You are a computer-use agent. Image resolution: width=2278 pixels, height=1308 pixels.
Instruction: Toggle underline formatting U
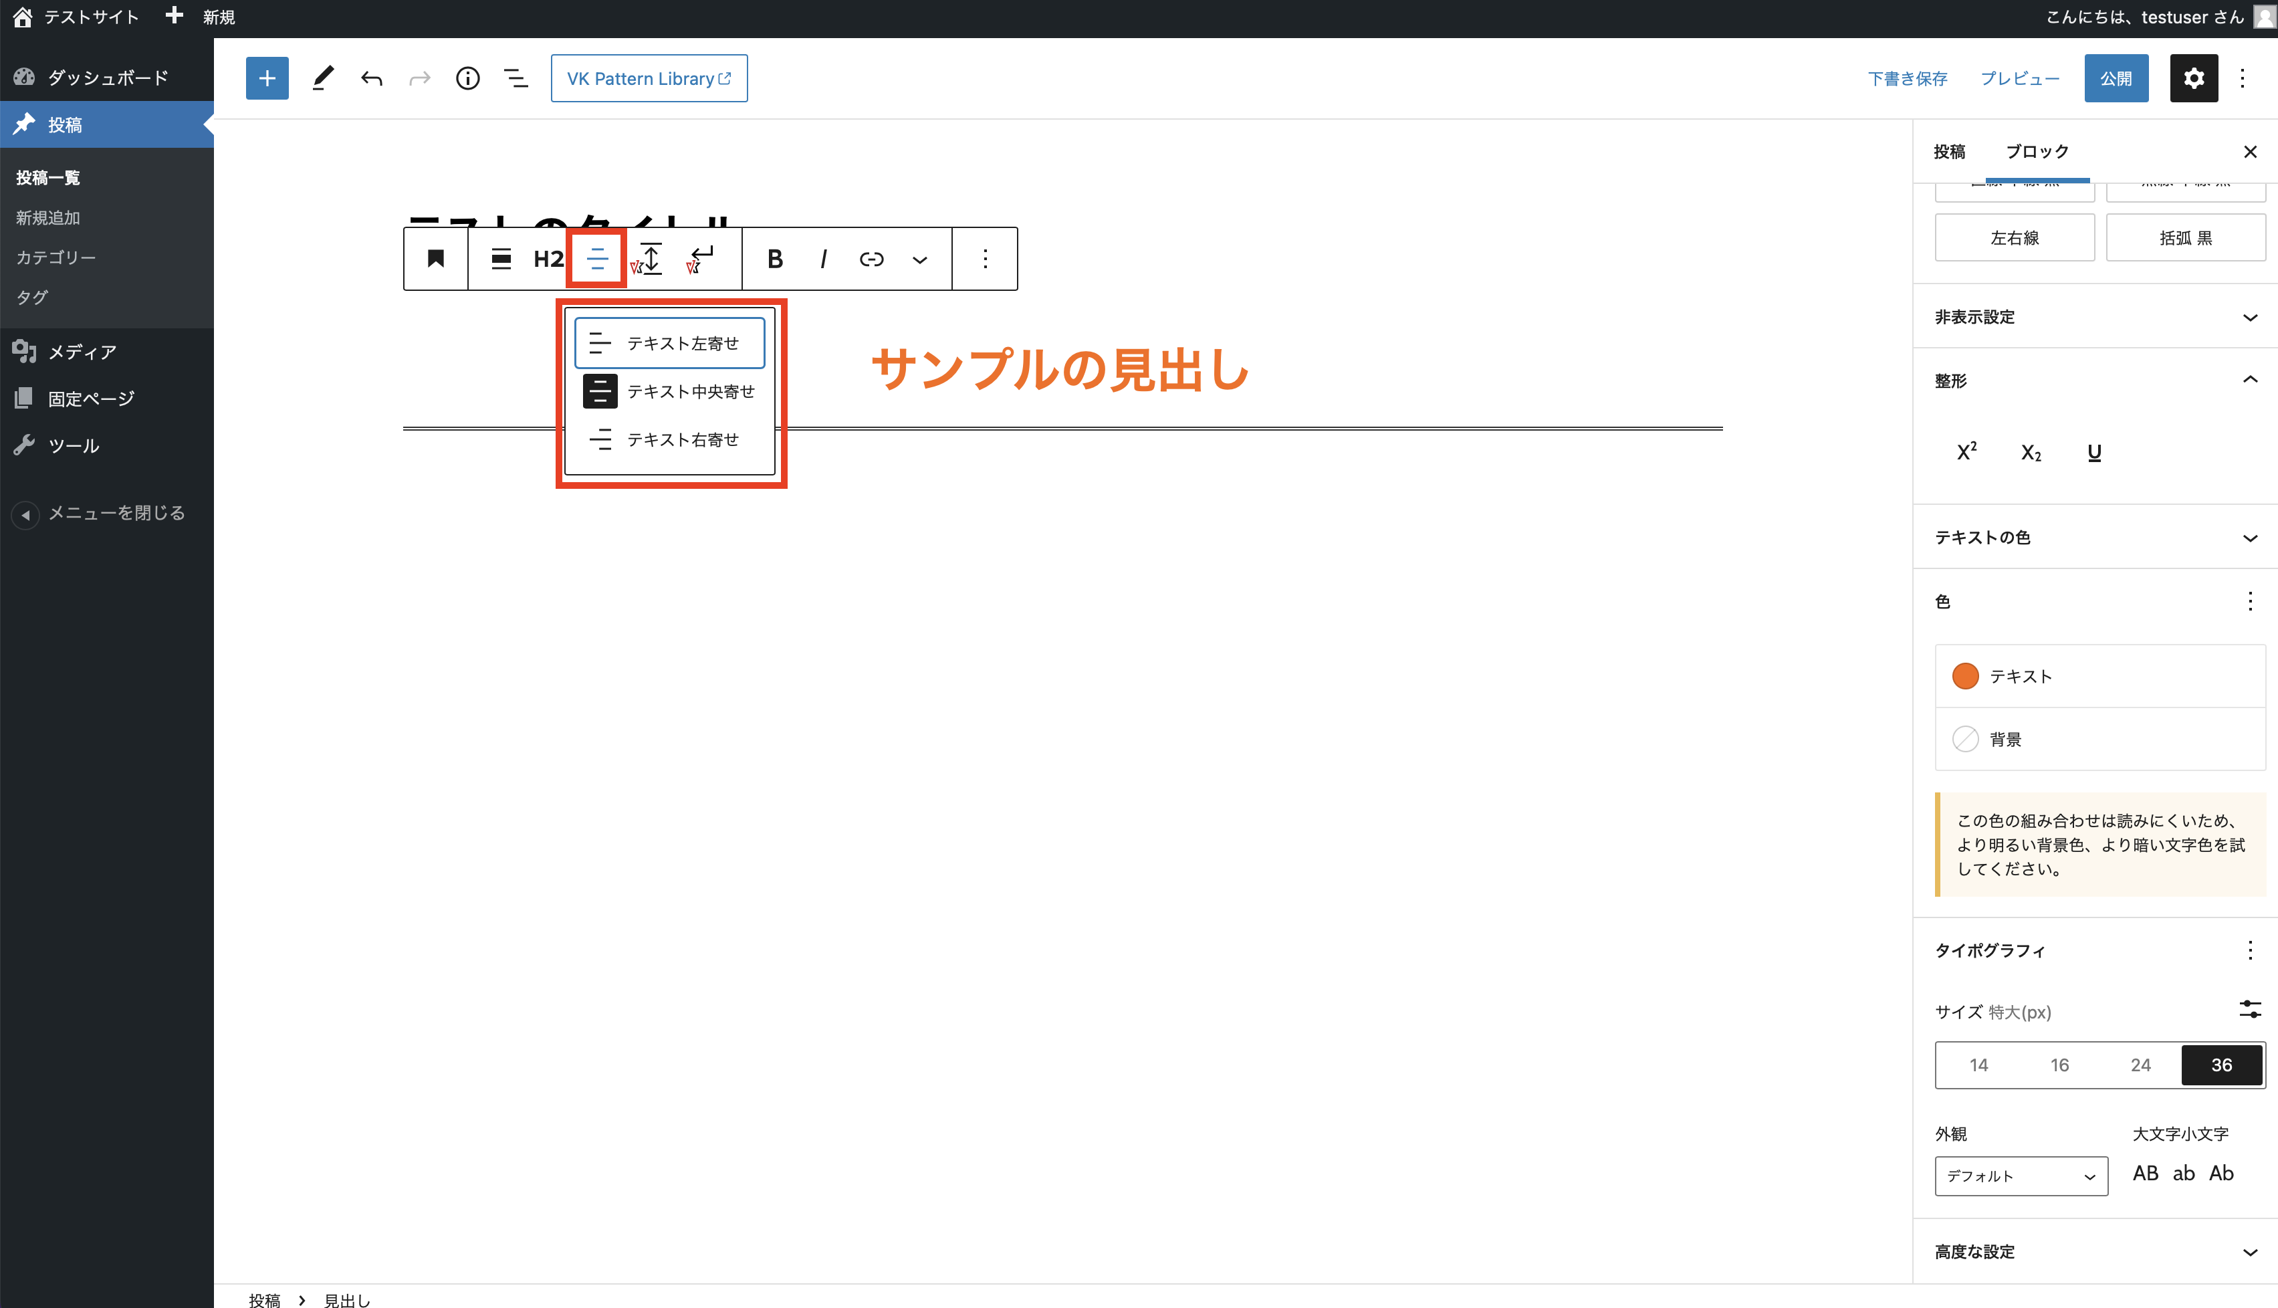point(2094,452)
